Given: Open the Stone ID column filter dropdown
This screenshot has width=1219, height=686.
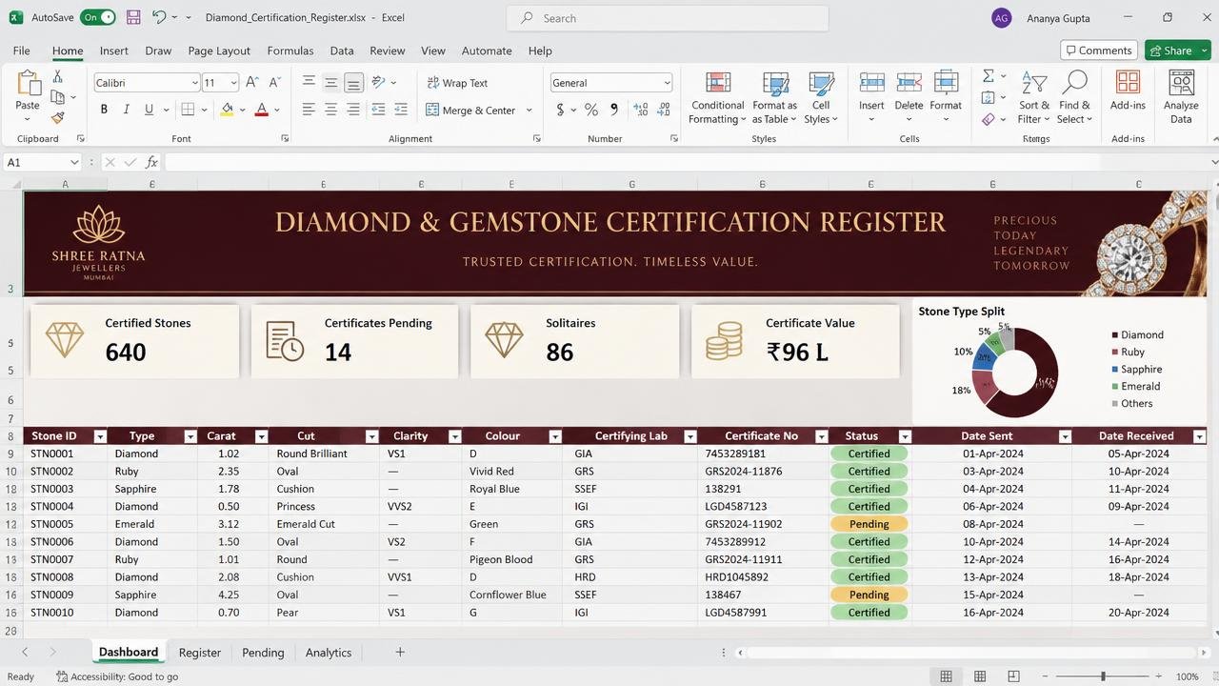Looking at the screenshot, I should 100,436.
